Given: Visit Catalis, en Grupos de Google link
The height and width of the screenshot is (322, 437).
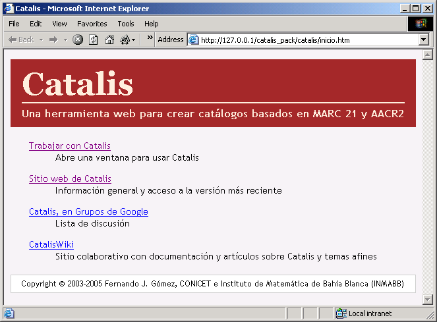Looking at the screenshot, I should pyautogui.click(x=88, y=211).
